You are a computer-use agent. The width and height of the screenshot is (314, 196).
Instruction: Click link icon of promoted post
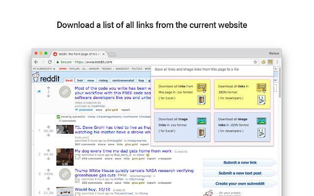(x=65, y=92)
